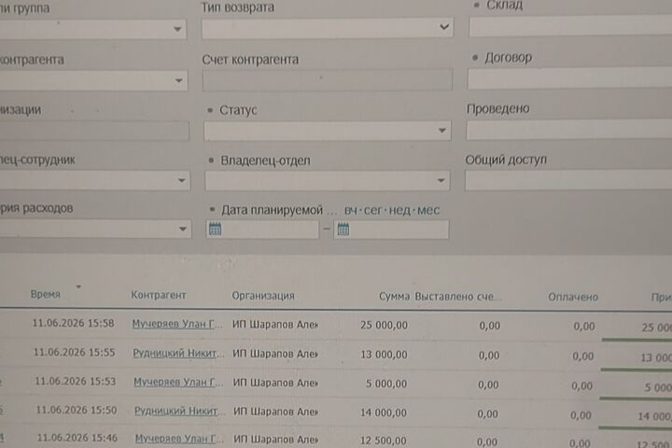Sort by the Оплачено column header
The width and height of the screenshot is (672, 448).
pyautogui.click(x=573, y=297)
